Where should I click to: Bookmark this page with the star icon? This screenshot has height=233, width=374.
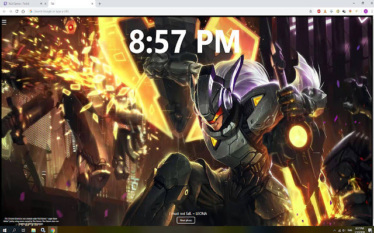tap(310, 11)
